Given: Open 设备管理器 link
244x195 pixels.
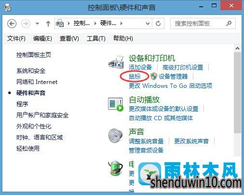Looking at the screenshot, I should [173, 76].
